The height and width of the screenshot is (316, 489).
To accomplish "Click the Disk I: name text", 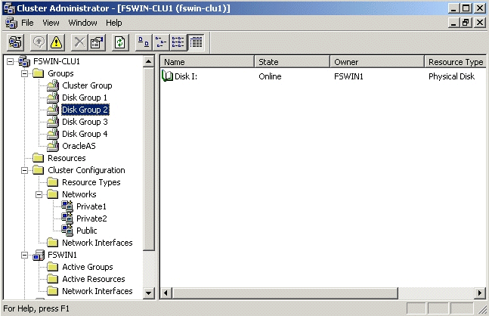I will (x=186, y=76).
